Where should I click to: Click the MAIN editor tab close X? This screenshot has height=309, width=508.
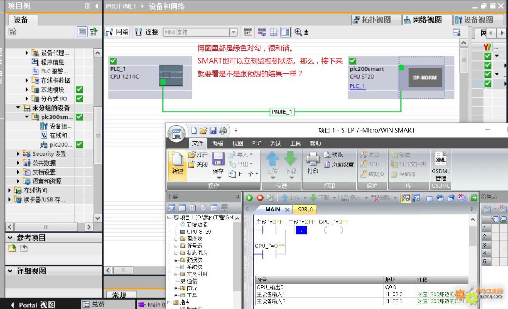click(287, 209)
